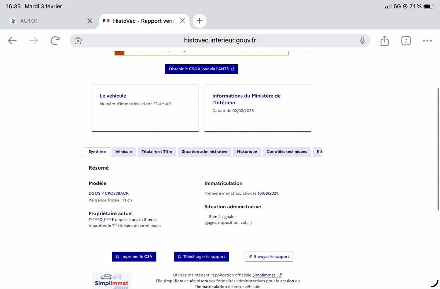Close the AUTO1 tab
The width and height of the screenshot is (440, 289).
89,21
